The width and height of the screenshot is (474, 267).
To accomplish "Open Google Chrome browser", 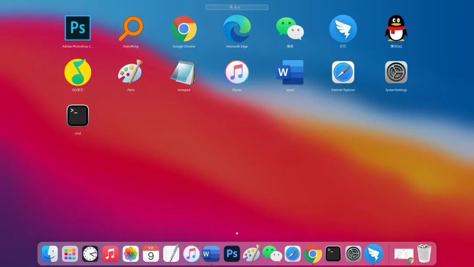I will [184, 29].
